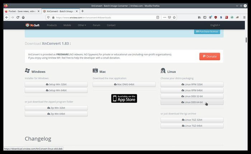Open the Contact page link

point(111,25)
